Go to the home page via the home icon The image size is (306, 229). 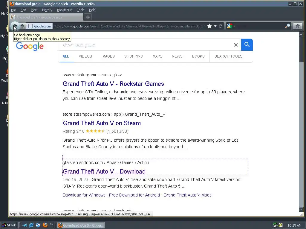(x=297, y=26)
